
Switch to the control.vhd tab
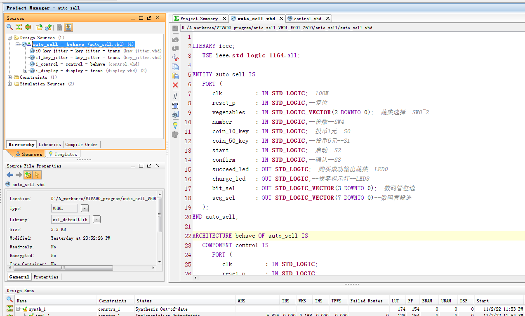click(x=307, y=19)
